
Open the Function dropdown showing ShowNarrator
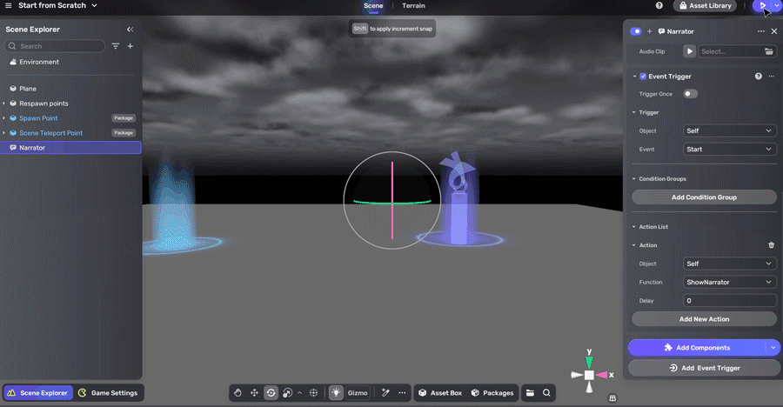(729, 283)
